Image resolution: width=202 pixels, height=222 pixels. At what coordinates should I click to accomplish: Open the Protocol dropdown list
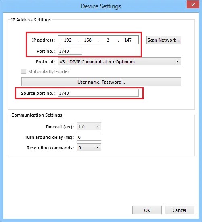[x=120, y=61]
